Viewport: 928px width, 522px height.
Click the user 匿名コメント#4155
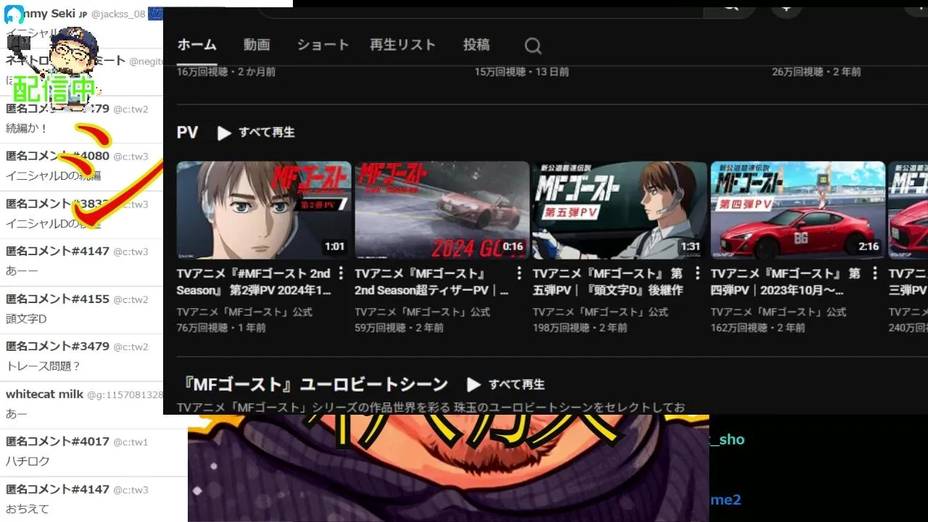pyautogui.click(x=57, y=299)
